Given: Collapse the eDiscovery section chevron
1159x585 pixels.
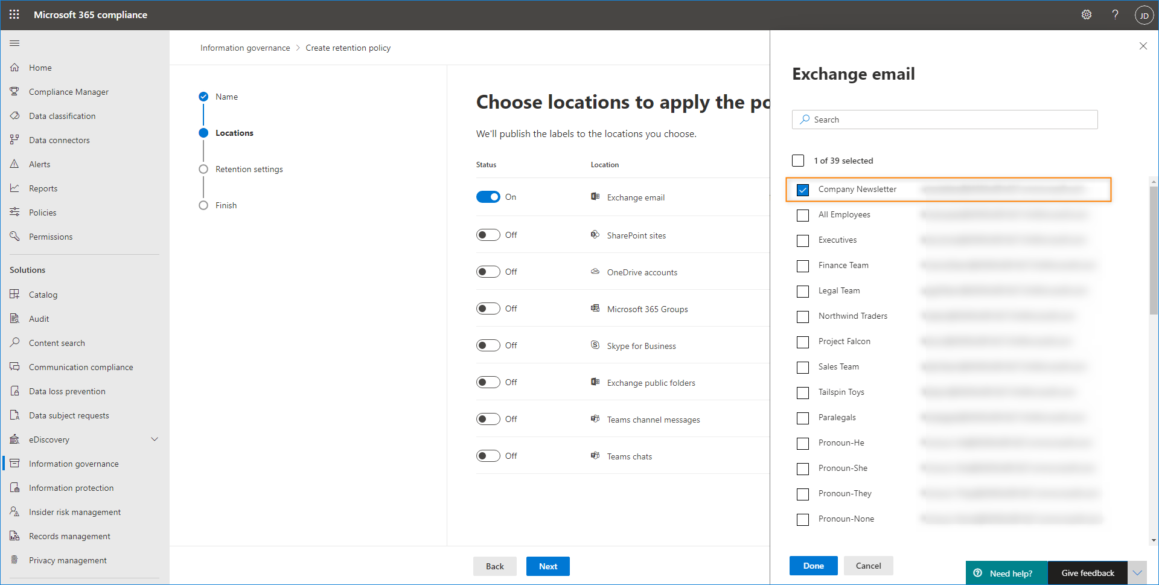Looking at the screenshot, I should [x=155, y=439].
